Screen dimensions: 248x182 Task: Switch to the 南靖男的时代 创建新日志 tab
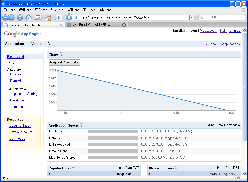[x=96, y=25]
